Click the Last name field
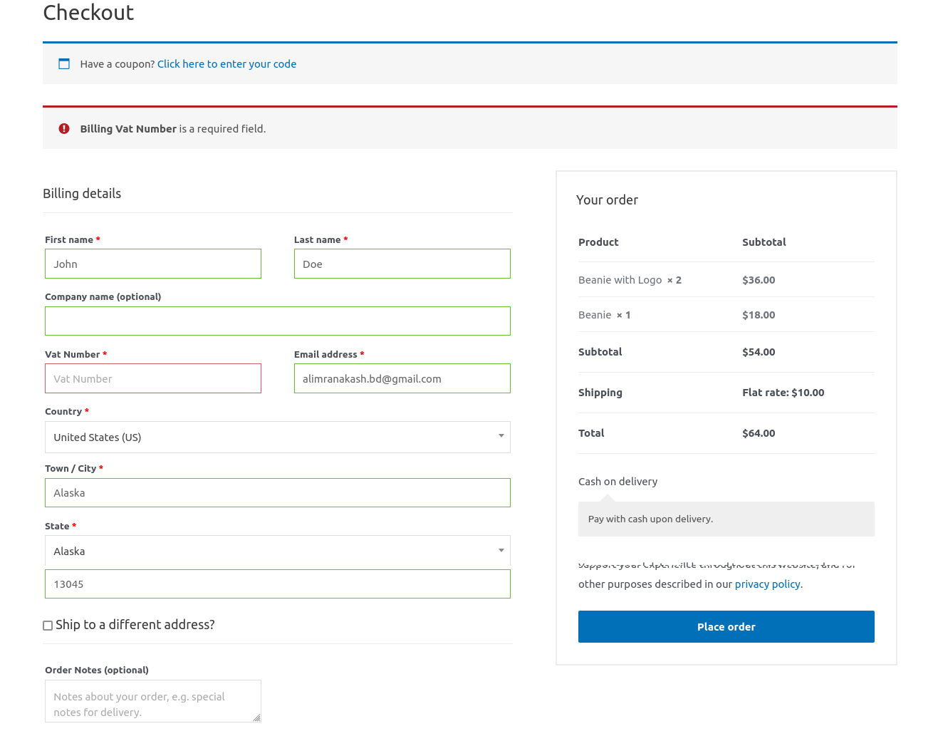943x746 pixels. [x=402, y=264]
